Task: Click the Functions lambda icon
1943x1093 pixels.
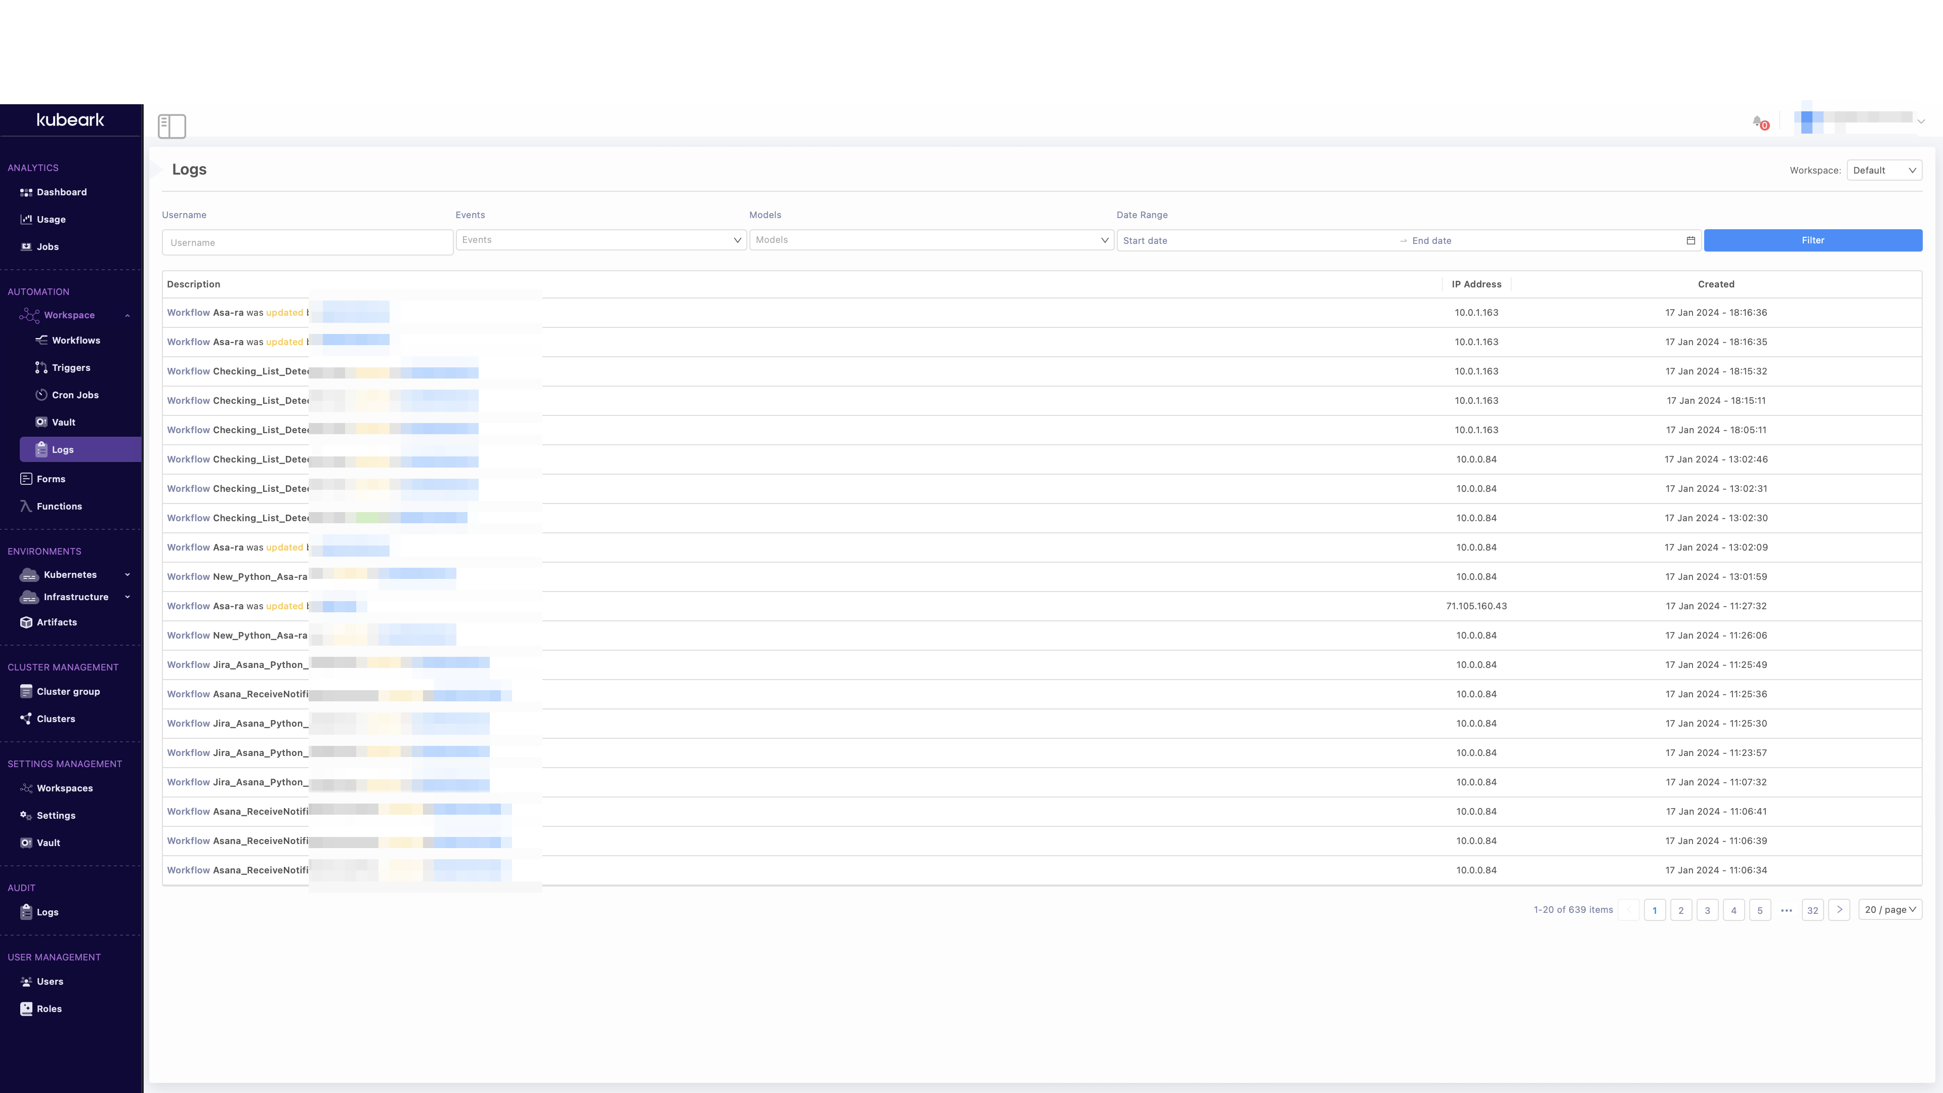Action: point(26,506)
